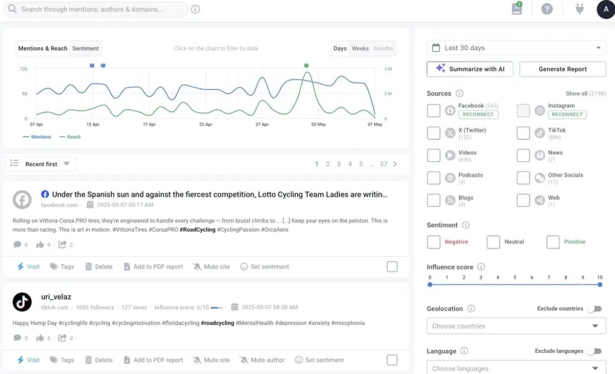Select the Months chart granularity
This screenshot has height=374, width=615.
[383, 48]
